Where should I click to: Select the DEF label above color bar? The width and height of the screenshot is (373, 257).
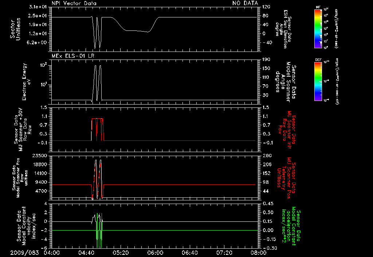pyautogui.click(x=318, y=60)
